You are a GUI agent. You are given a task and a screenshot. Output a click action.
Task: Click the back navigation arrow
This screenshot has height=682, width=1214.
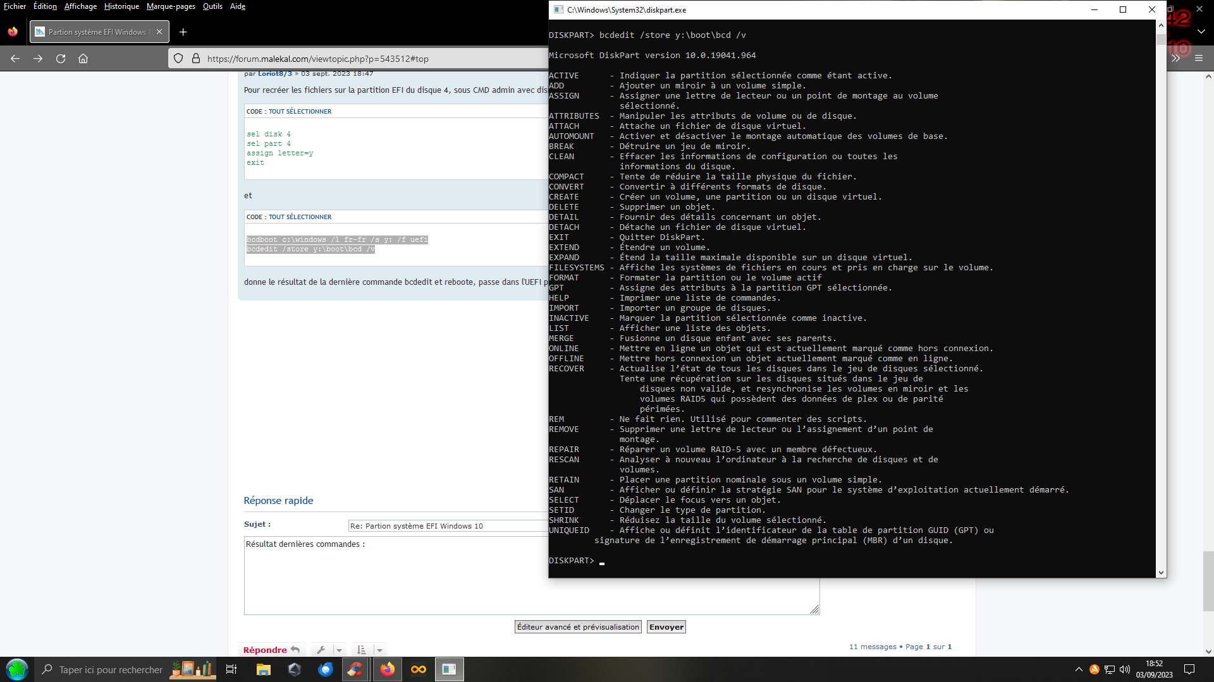pyautogui.click(x=15, y=59)
